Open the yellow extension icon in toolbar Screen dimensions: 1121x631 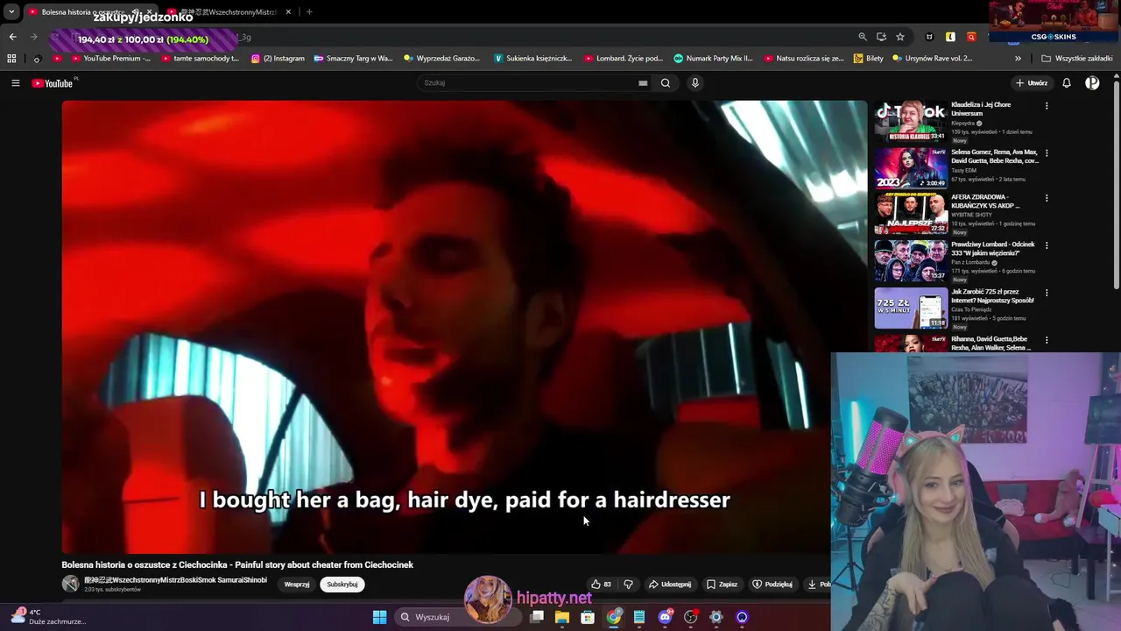(950, 37)
